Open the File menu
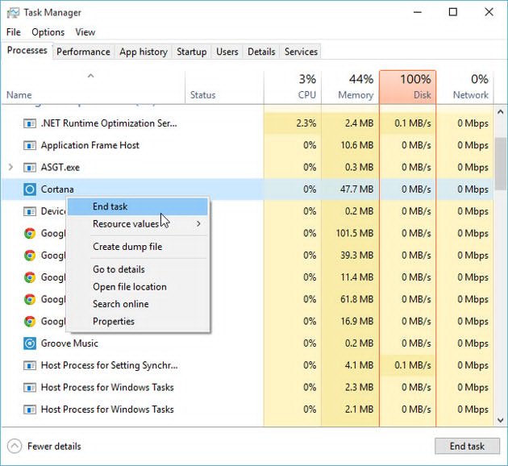 (13, 32)
